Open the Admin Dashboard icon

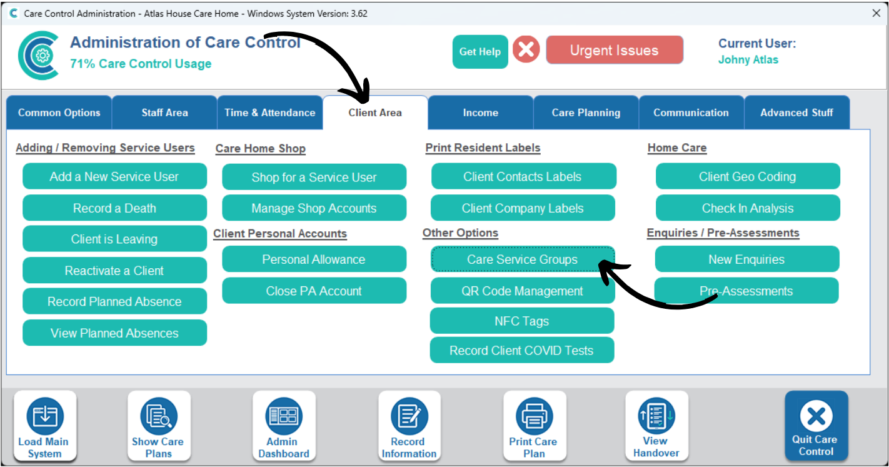tap(284, 426)
